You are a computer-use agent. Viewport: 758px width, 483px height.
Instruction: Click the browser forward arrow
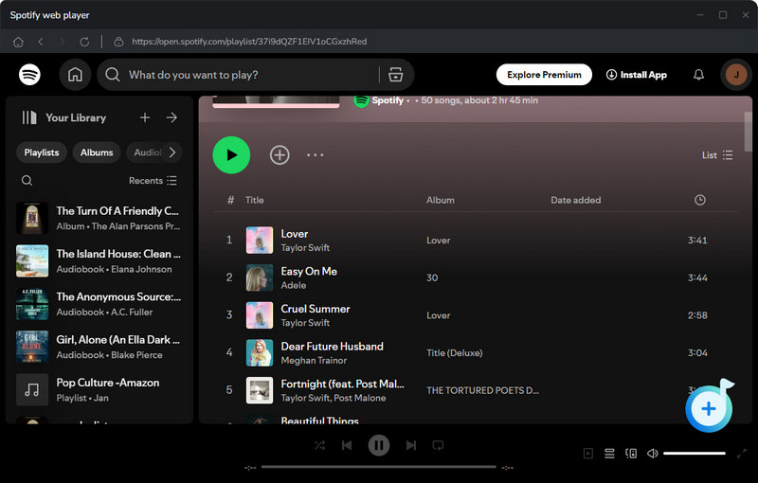pyautogui.click(x=63, y=42)
